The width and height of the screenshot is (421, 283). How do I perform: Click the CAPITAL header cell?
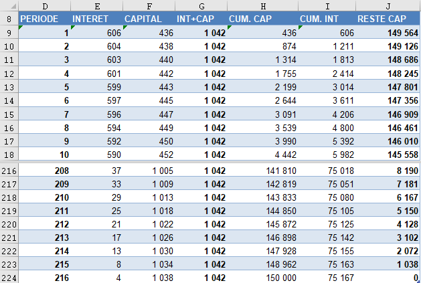[x=149, y=19]
